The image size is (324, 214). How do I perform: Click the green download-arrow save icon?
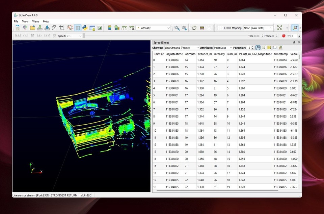(40, 28)
